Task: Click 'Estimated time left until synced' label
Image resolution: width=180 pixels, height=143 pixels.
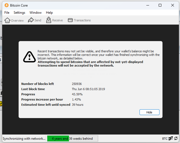Action: click(x=46, y=105)
